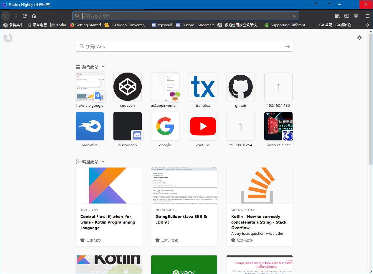The height and width of the screenshot is (274, 373).
Task: Open the Getting Started bookmark
Action: (x=85, y=25)
